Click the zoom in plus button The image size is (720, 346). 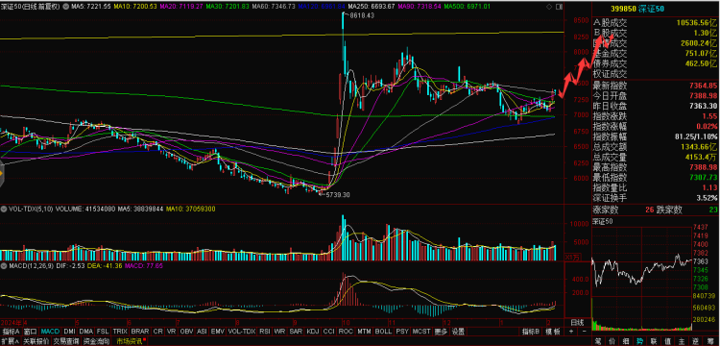pos(571,331)
